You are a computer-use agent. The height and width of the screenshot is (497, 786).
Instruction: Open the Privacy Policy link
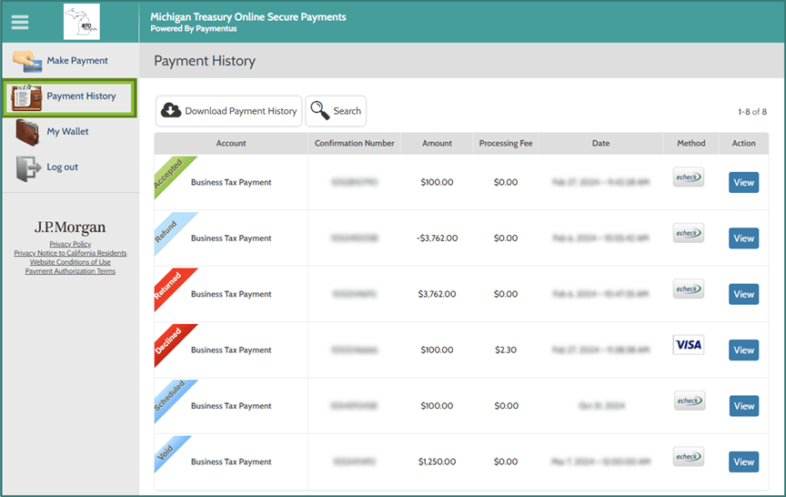pyautogui.click(x=70, y=244)
